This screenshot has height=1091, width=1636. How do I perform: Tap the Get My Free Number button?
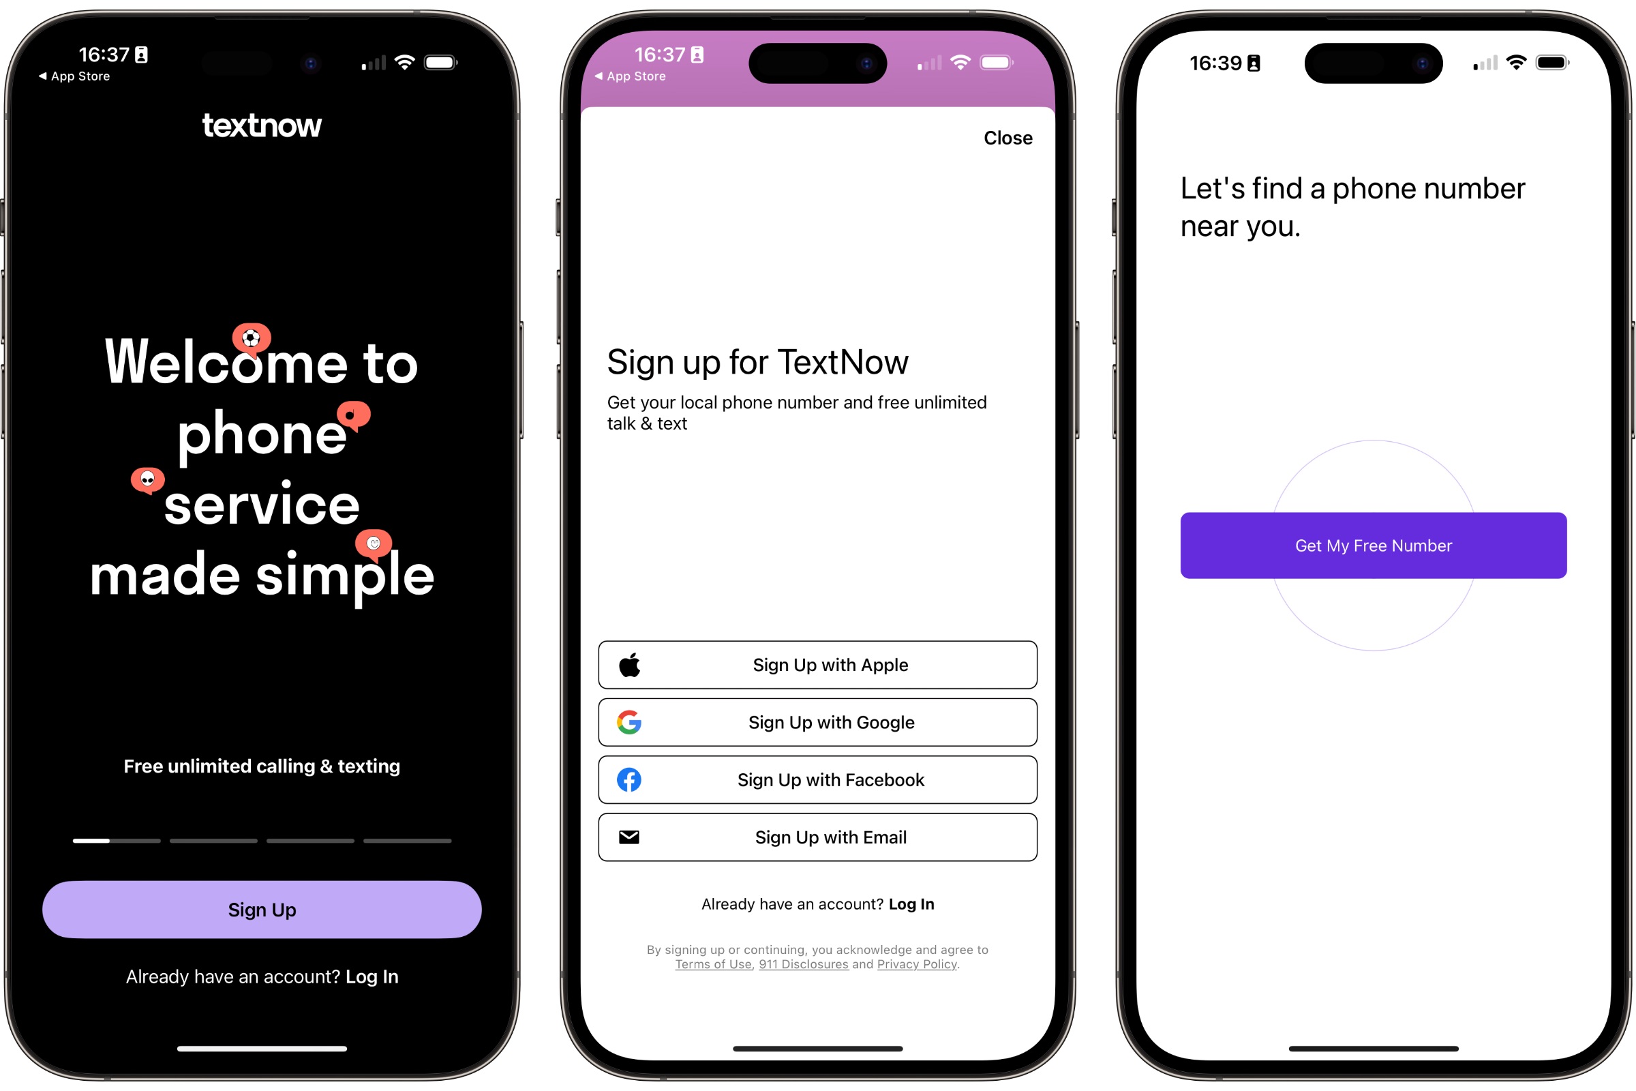click(1373, 544)
